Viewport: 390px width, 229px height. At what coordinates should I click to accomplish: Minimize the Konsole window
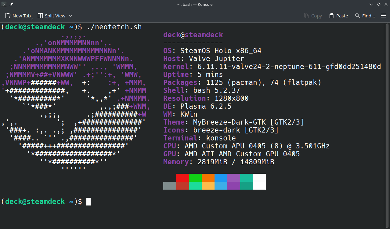[x=371, y=4]
